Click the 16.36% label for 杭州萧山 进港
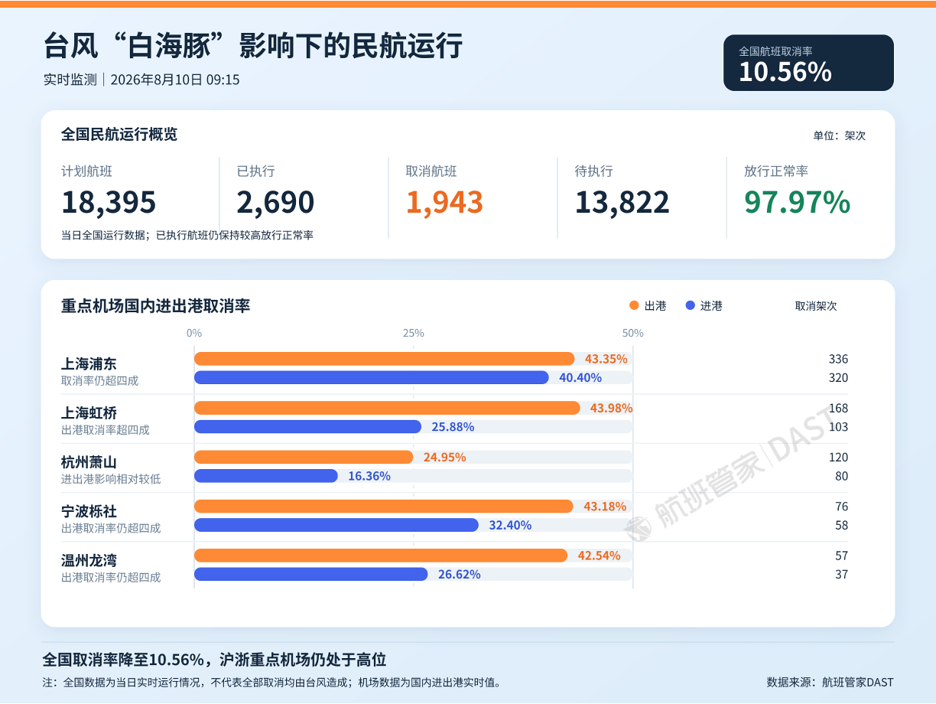This screenshot has width=936, height=704. point(369,476)
